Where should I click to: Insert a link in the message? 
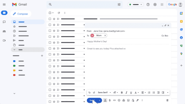(114, 100)
